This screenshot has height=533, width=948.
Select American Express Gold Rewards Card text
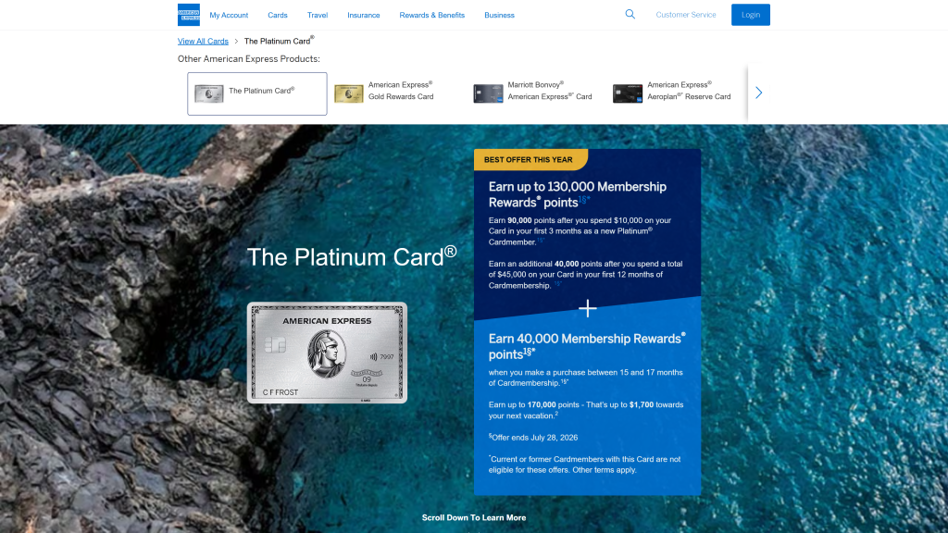coord(401,91)
